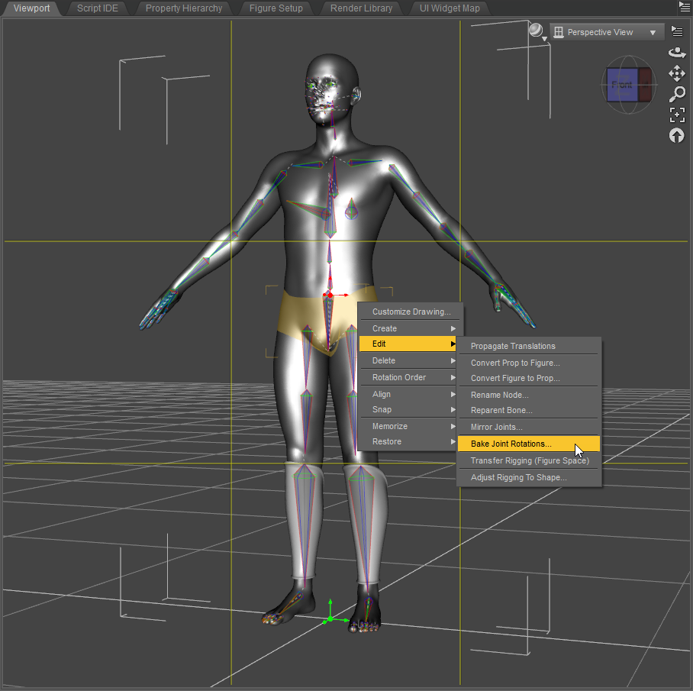Expand the Rotation Order submenu
Image resolution: width=693 pixels, height=691 pixels.
point(409,377)
